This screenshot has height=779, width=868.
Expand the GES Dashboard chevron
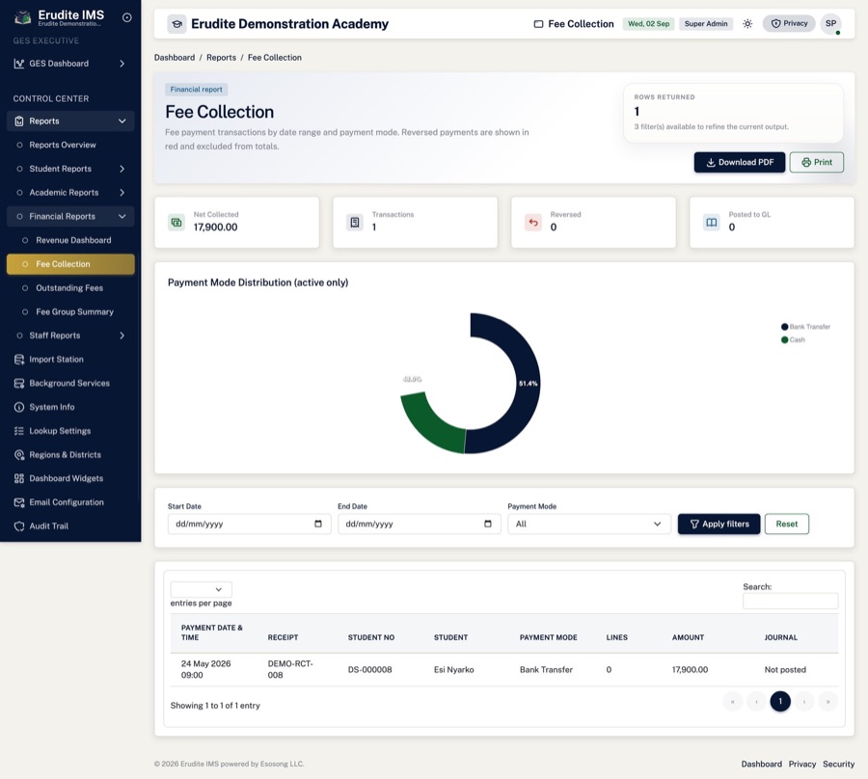coord(122,64)
